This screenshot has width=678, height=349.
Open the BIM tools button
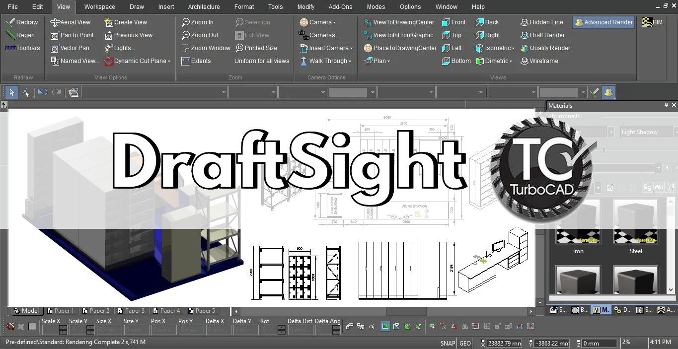coord(652,22)
